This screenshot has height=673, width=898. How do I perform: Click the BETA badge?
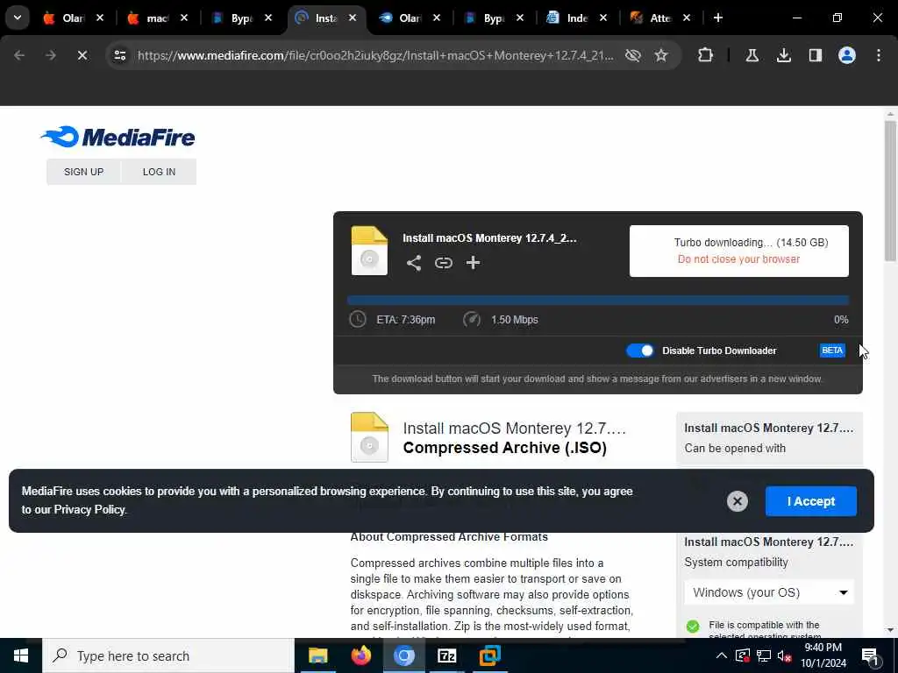(x=832, y=351)
